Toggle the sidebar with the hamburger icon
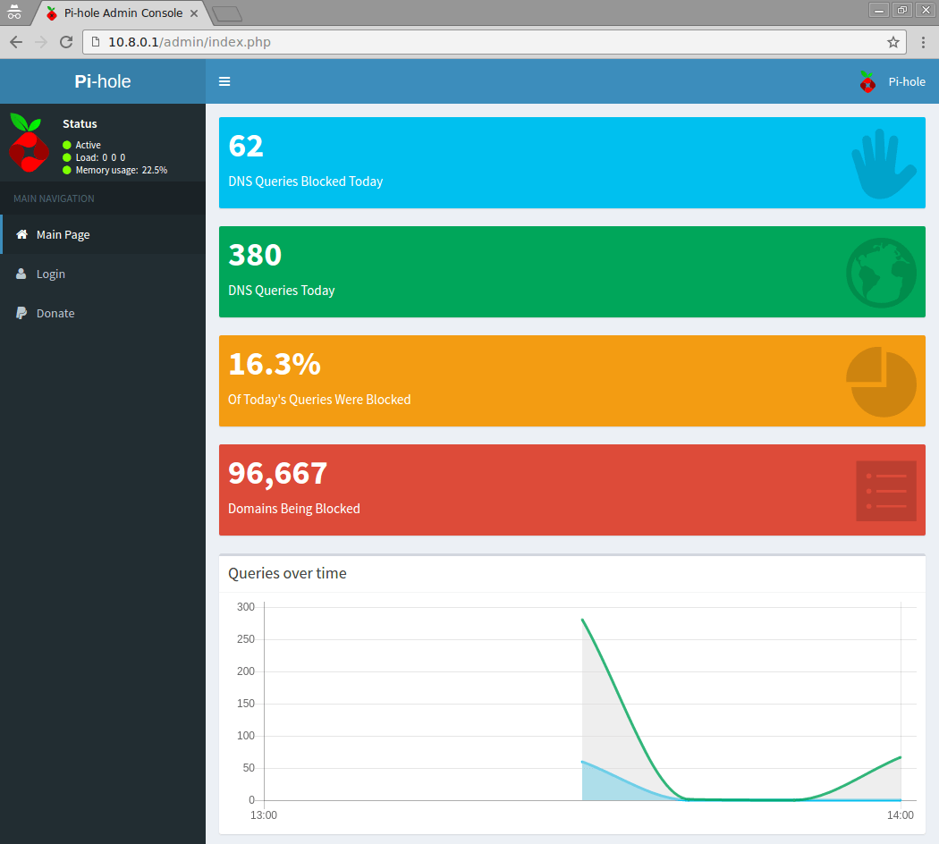Image resolution: width=939 pixels, height=844 pixels. [x=224, y=81]
